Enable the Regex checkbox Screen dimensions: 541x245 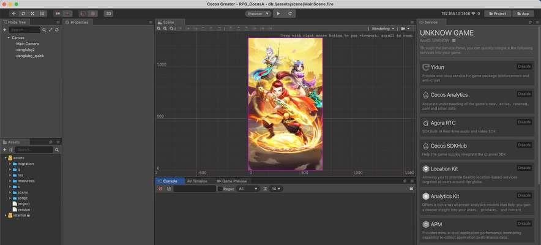click(x=220, y=189)
